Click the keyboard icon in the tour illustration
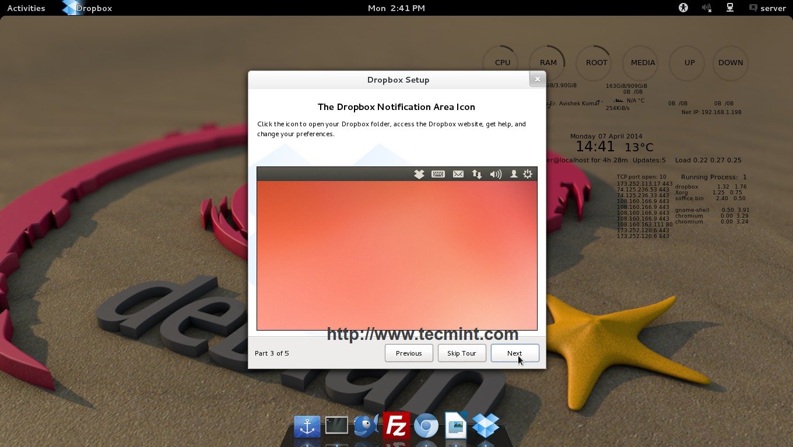The width and height of the screenshot is (793, 447). click(438, 174)
